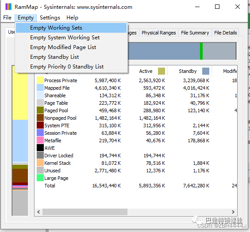Click the 219,704 K Metafile value
Screen dimensions: 250x232
pyautogui.click(x=110, y=141)
